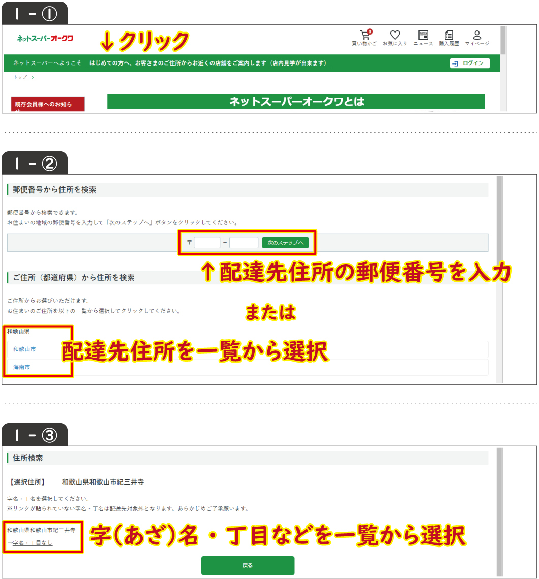This screenshot has height=579, width=539.
Task: Click the 住所検索 heading
Action: 28,458
